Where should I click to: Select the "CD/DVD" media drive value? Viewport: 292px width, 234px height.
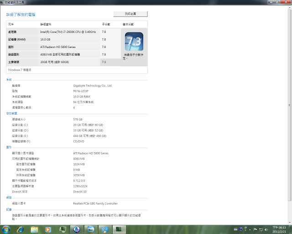pyautogui.click(x=78, y=141)
